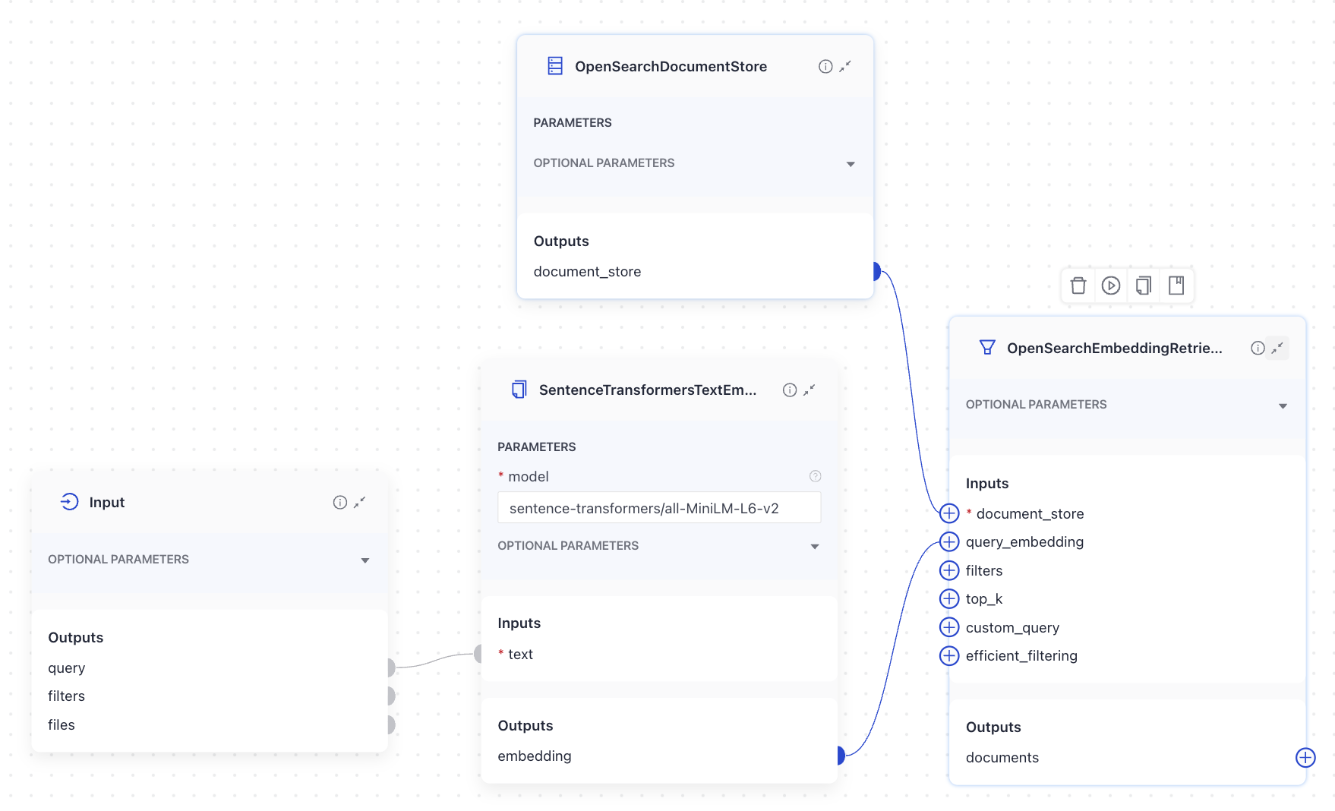Run the retriever using the play icon
Viewport: 1335px width, 811px height.
pyautogui.click(x=1111, y=286)
